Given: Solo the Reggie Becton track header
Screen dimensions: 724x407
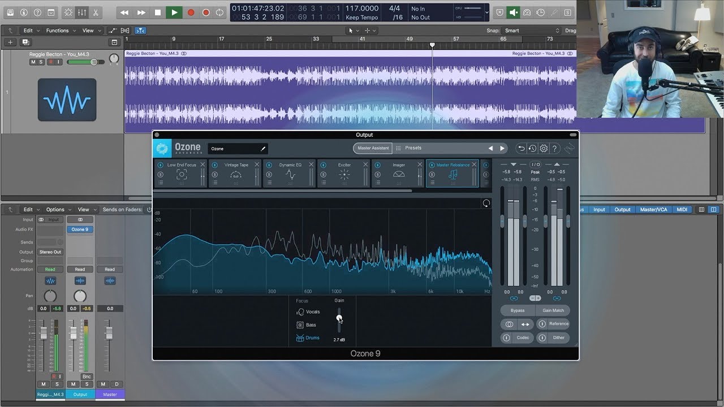Looking at the screenshot, I should (x=41, y=62).
